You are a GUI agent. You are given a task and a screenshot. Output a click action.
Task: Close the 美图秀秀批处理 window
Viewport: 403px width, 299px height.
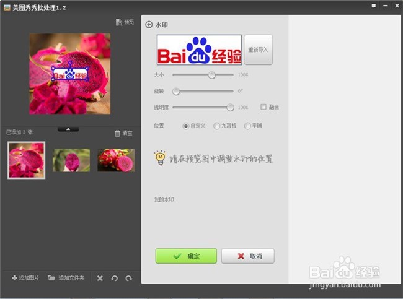(x=397, y=6)
